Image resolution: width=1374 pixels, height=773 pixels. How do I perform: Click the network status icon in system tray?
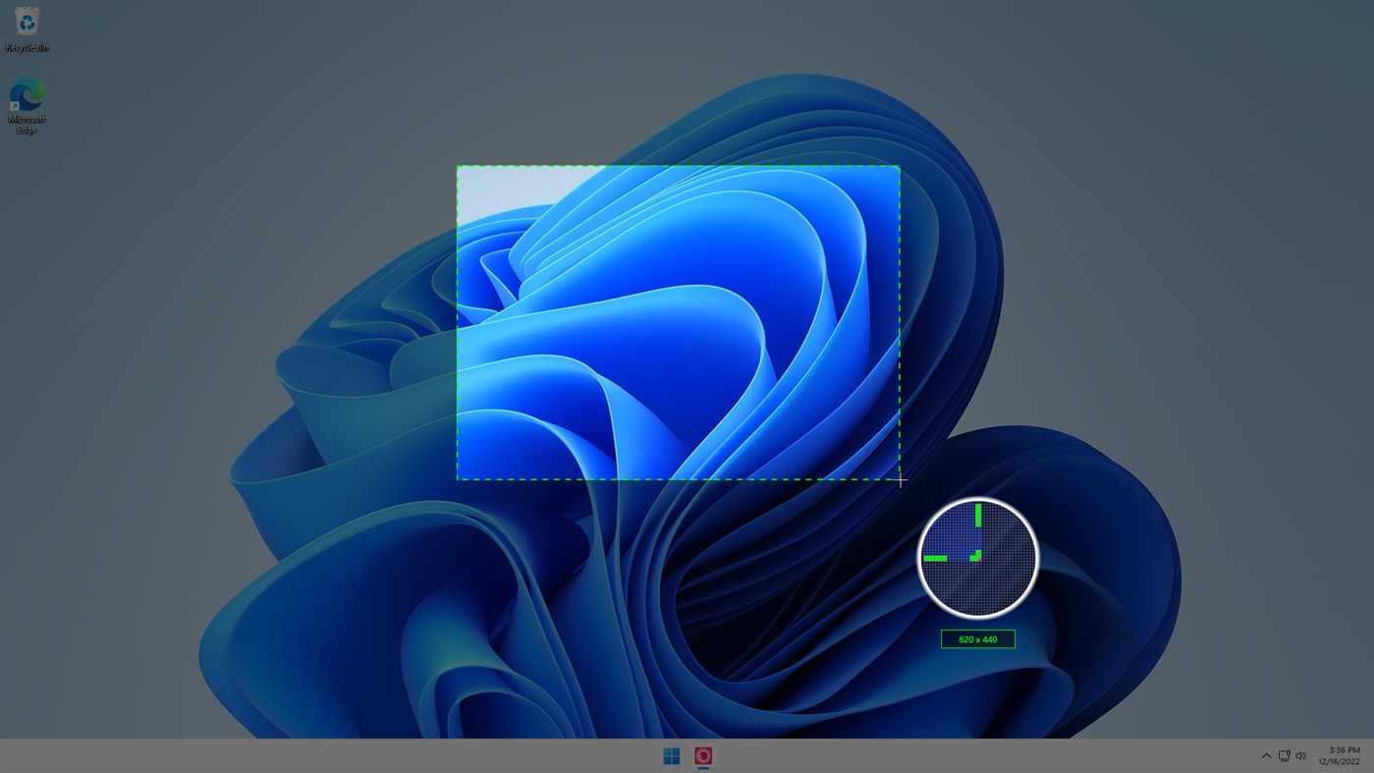coord(1283,755)
